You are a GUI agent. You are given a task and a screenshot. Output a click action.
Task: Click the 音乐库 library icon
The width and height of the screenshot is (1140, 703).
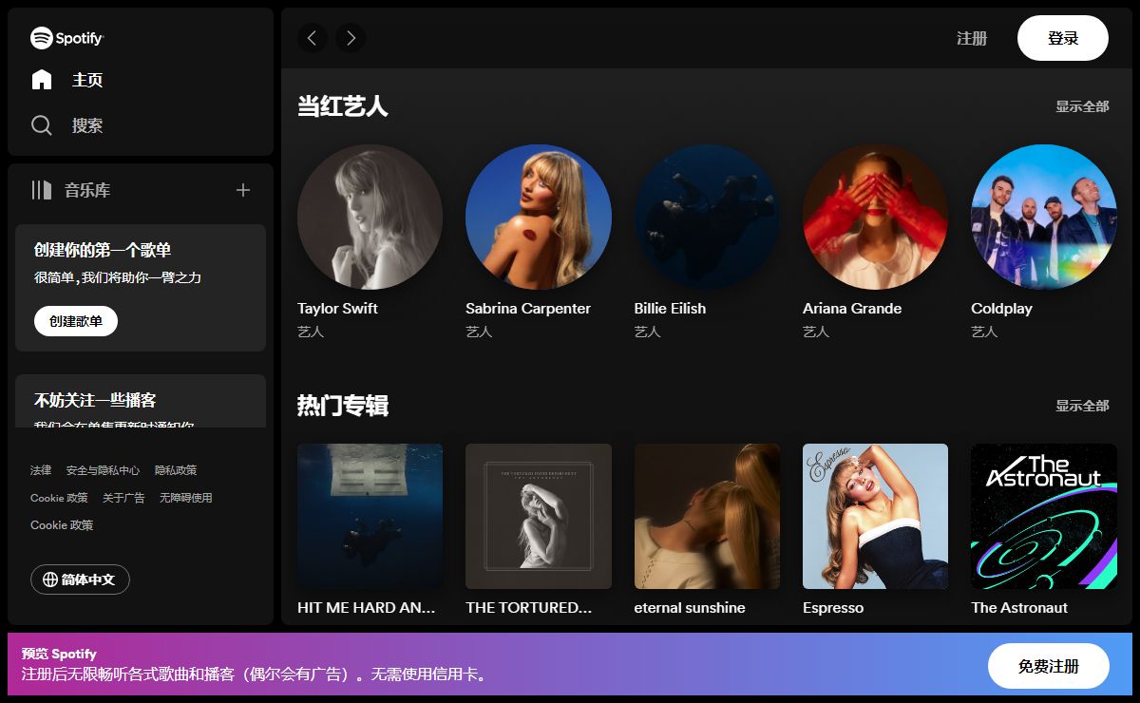pos(42,190)
